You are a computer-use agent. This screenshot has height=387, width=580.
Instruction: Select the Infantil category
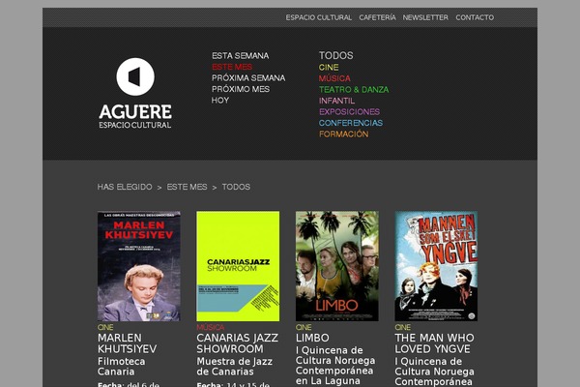click(336, 101)
